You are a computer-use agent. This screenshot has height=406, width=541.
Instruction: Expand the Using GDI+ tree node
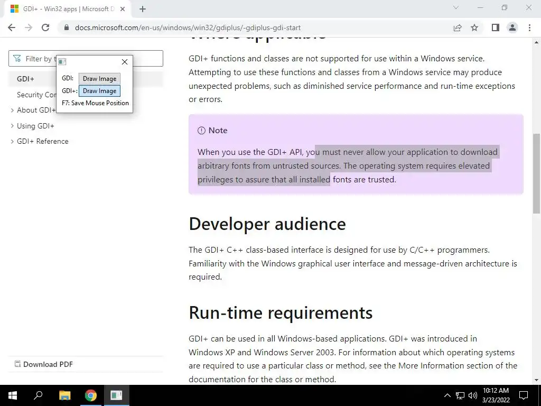(12, 126)
